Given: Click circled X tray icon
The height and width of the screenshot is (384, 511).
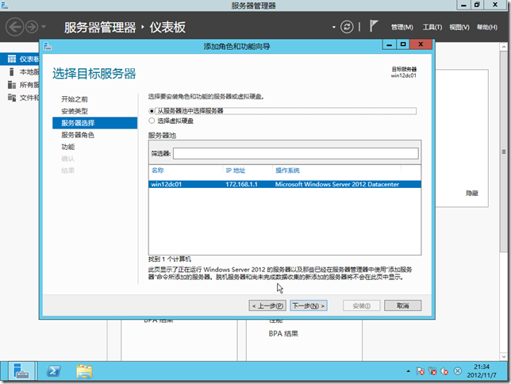Looking at the screenshot, I should (458, 371).
